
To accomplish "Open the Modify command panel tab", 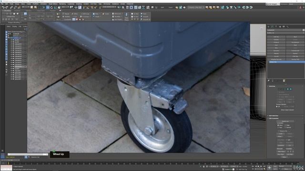I will [x=272, y=27].
